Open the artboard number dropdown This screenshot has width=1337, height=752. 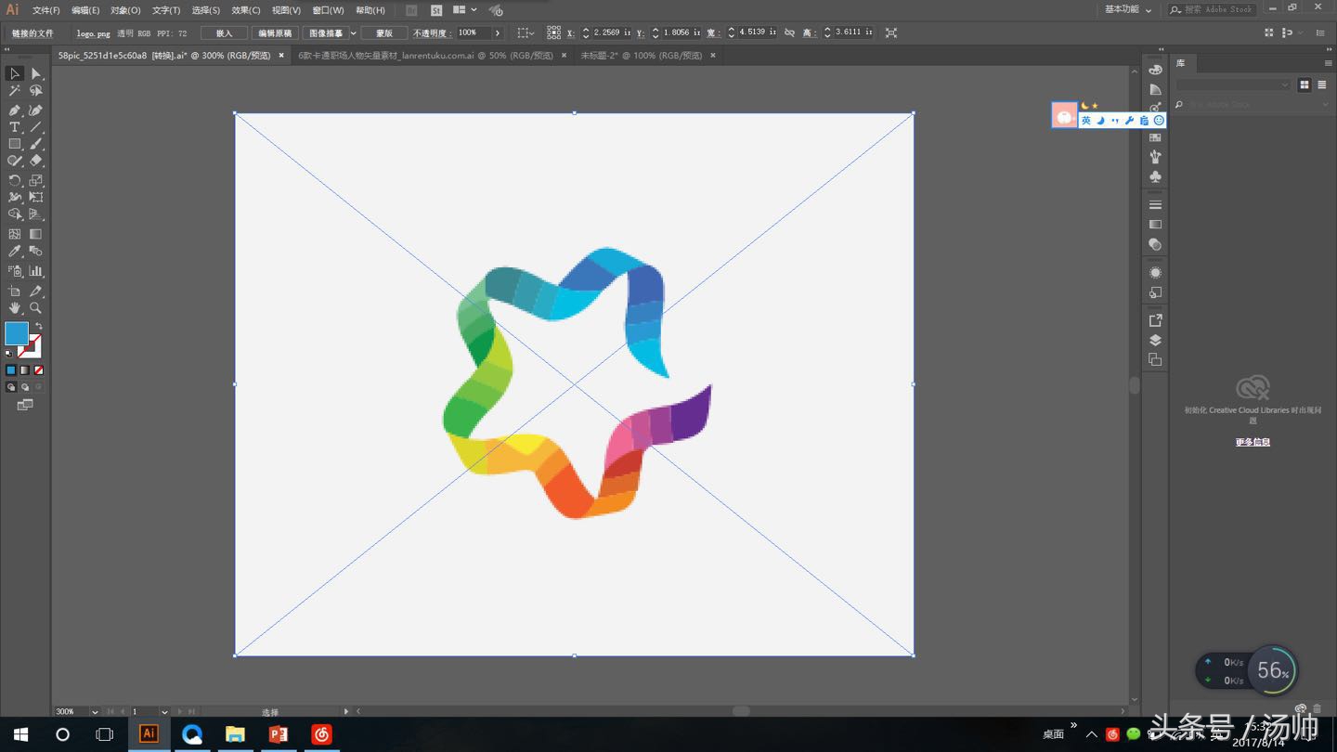(164, 712)
